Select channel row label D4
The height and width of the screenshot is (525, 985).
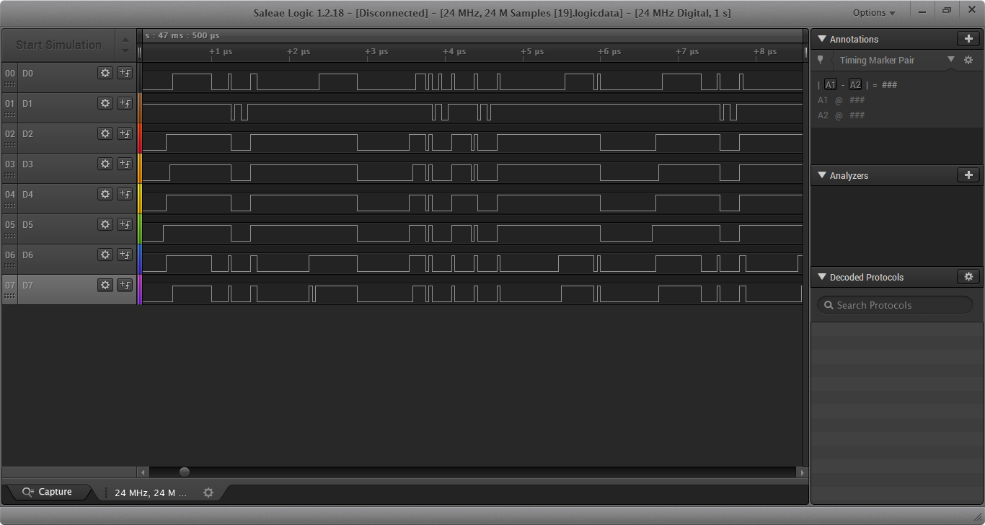click(x=27, y=194)
